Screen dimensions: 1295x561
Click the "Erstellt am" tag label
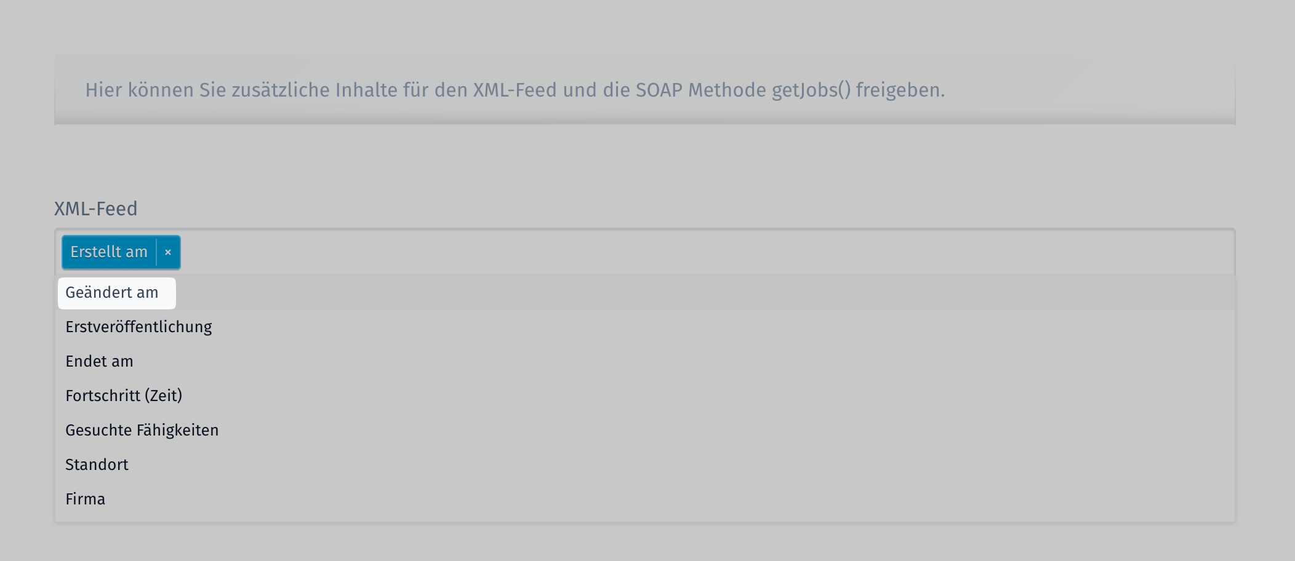tap(109, 252)
